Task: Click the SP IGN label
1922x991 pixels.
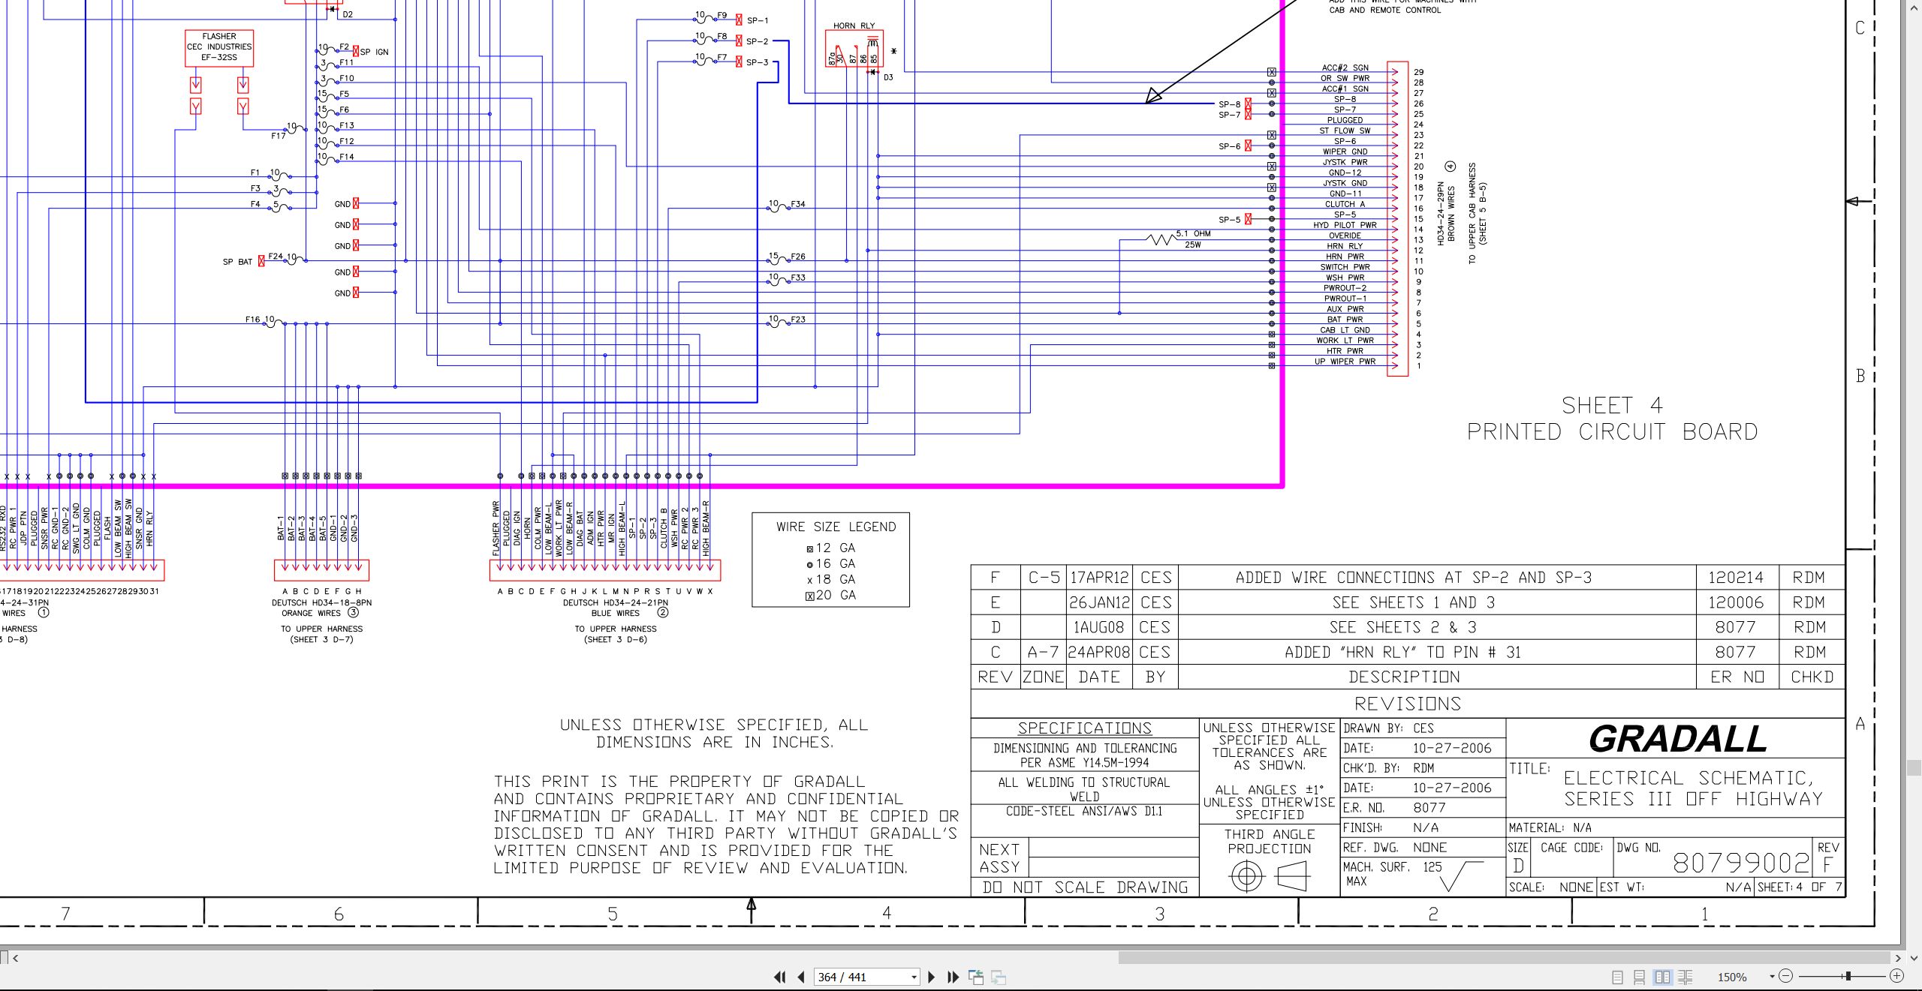Action: point(374,52)
